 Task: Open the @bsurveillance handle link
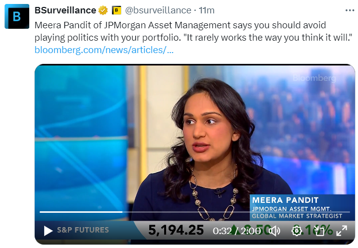(x=158, y=10)
